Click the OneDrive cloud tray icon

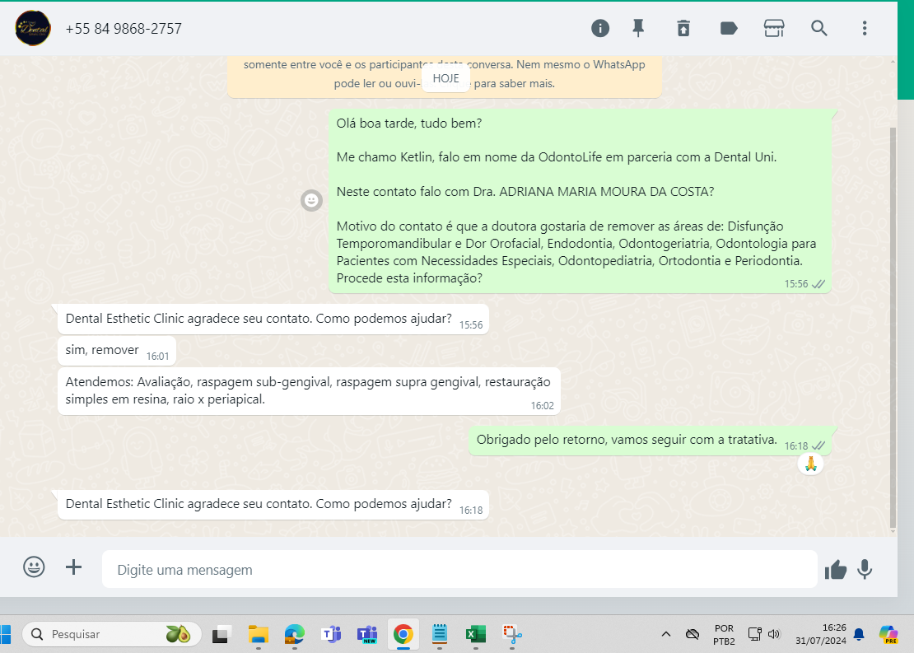(x=692, y=634)
